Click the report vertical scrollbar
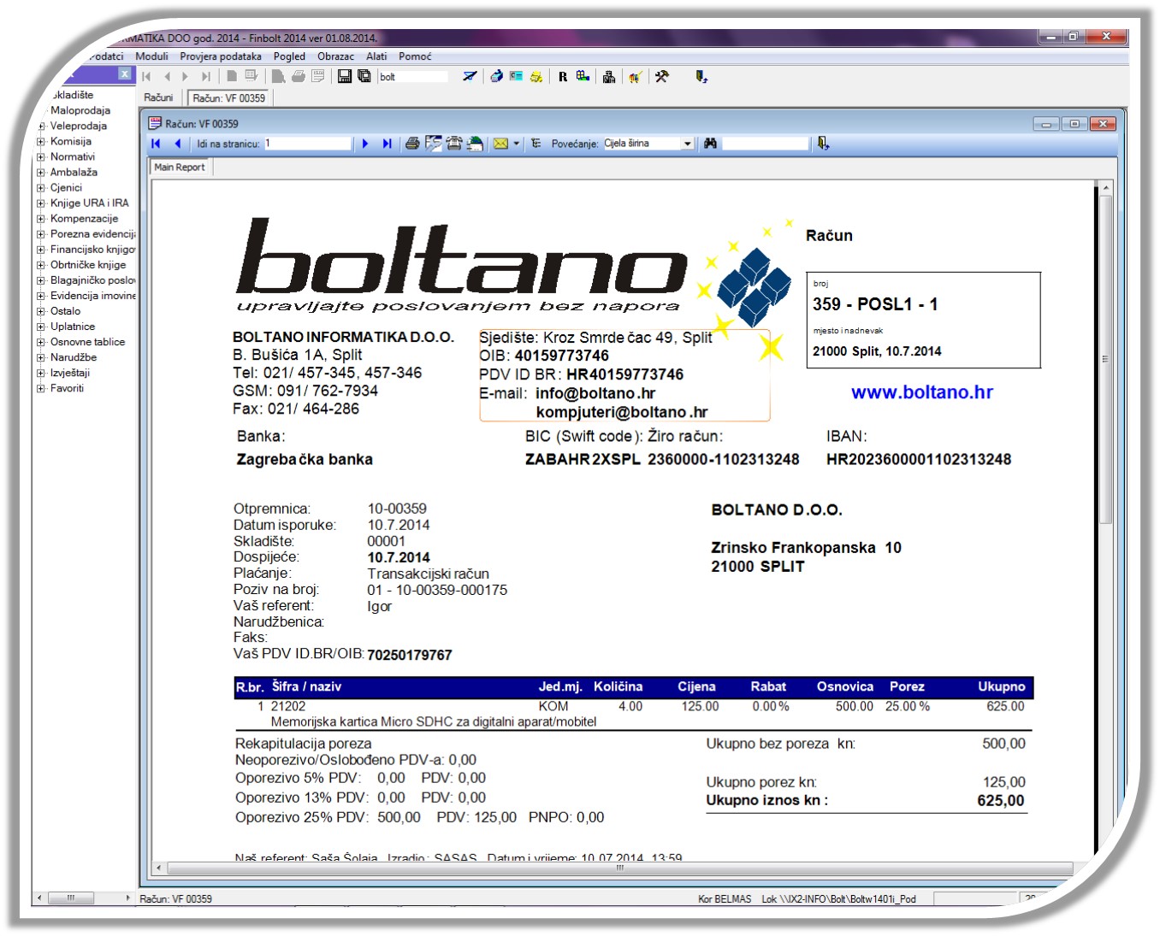This screenshot has height=936, width=1160. [1105, 359]
